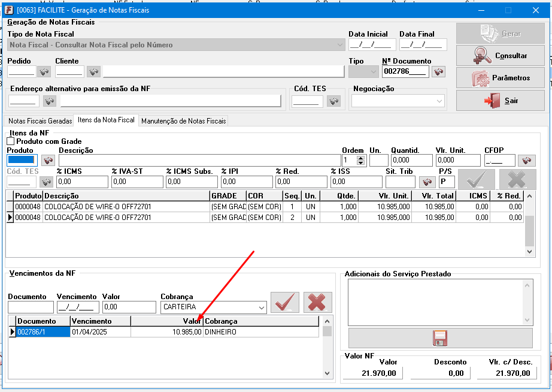Click the Data Final date field
Image resolution: width=552 pixels, height=392 pixels.
pyautogui.click(x=423, y=45)
